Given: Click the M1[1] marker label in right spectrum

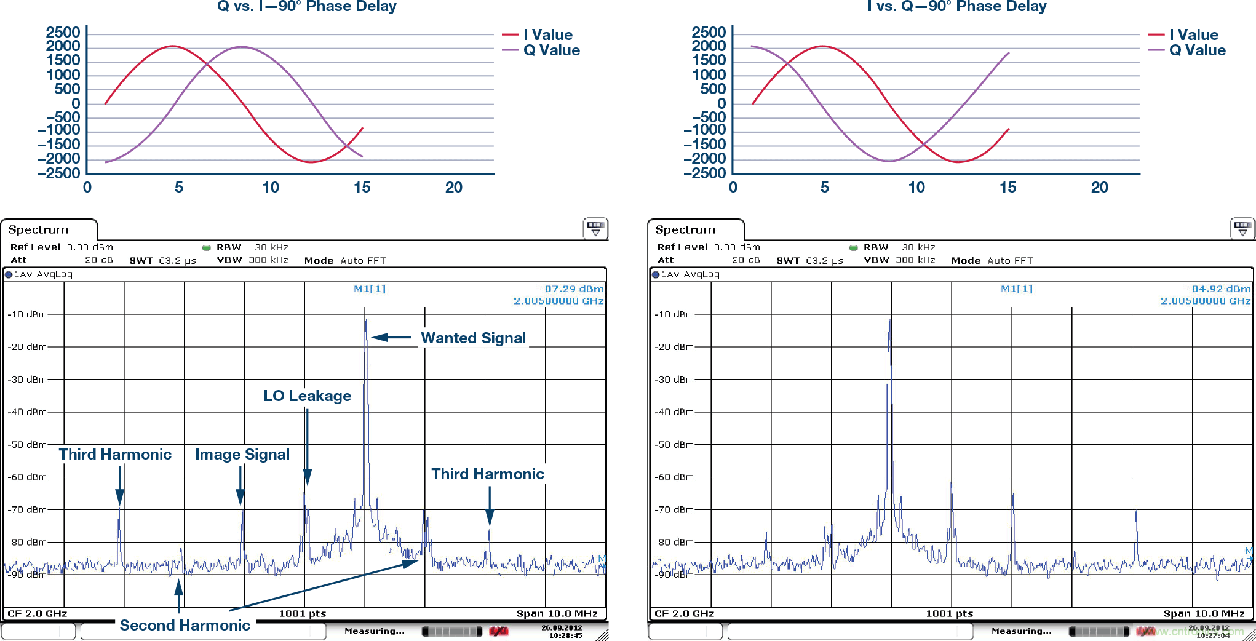Looking at the screenshot, I should click(x=1016, y=289).
